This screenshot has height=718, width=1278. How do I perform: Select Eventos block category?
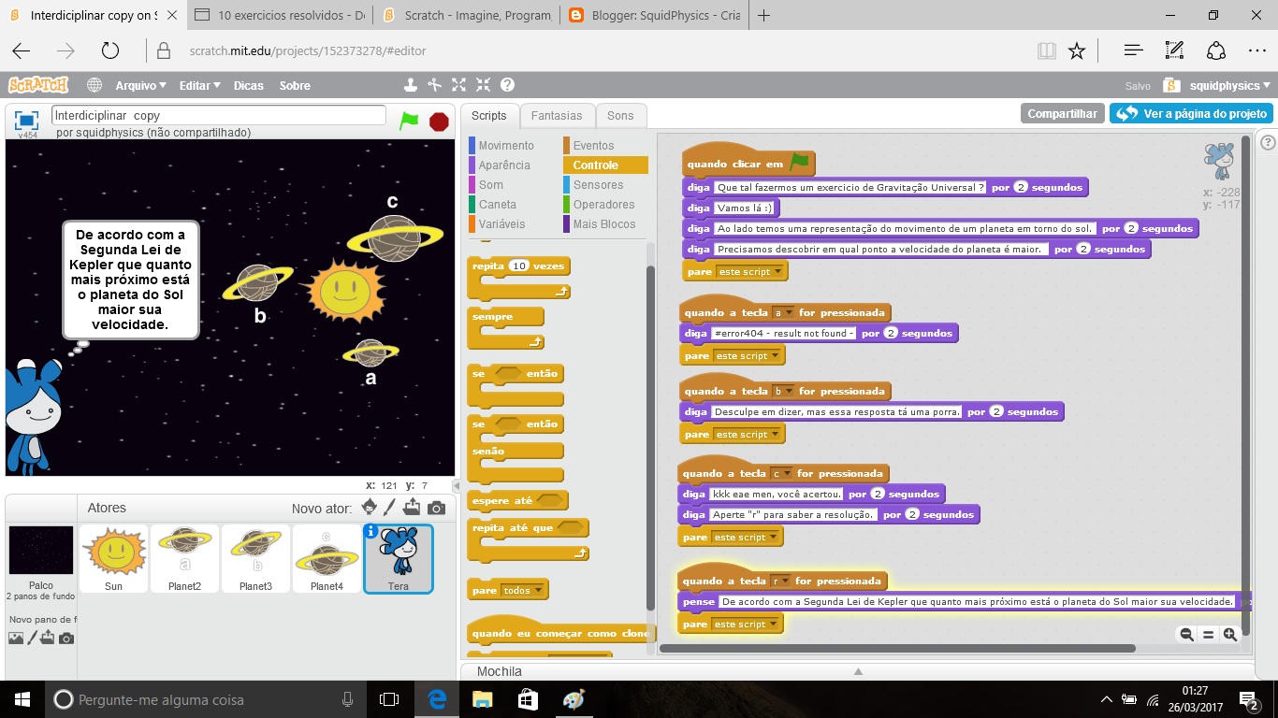(593, 146)
